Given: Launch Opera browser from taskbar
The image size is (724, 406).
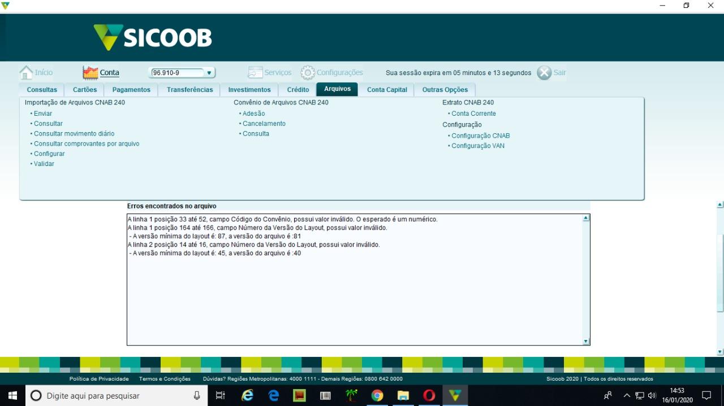Looking at the screenshot, I should tap(429, 395).
